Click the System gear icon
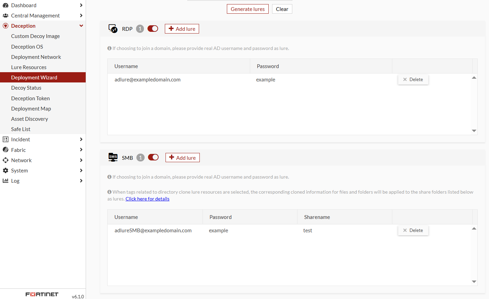Viewport: 489px width, 299px height. click(5, 170)
